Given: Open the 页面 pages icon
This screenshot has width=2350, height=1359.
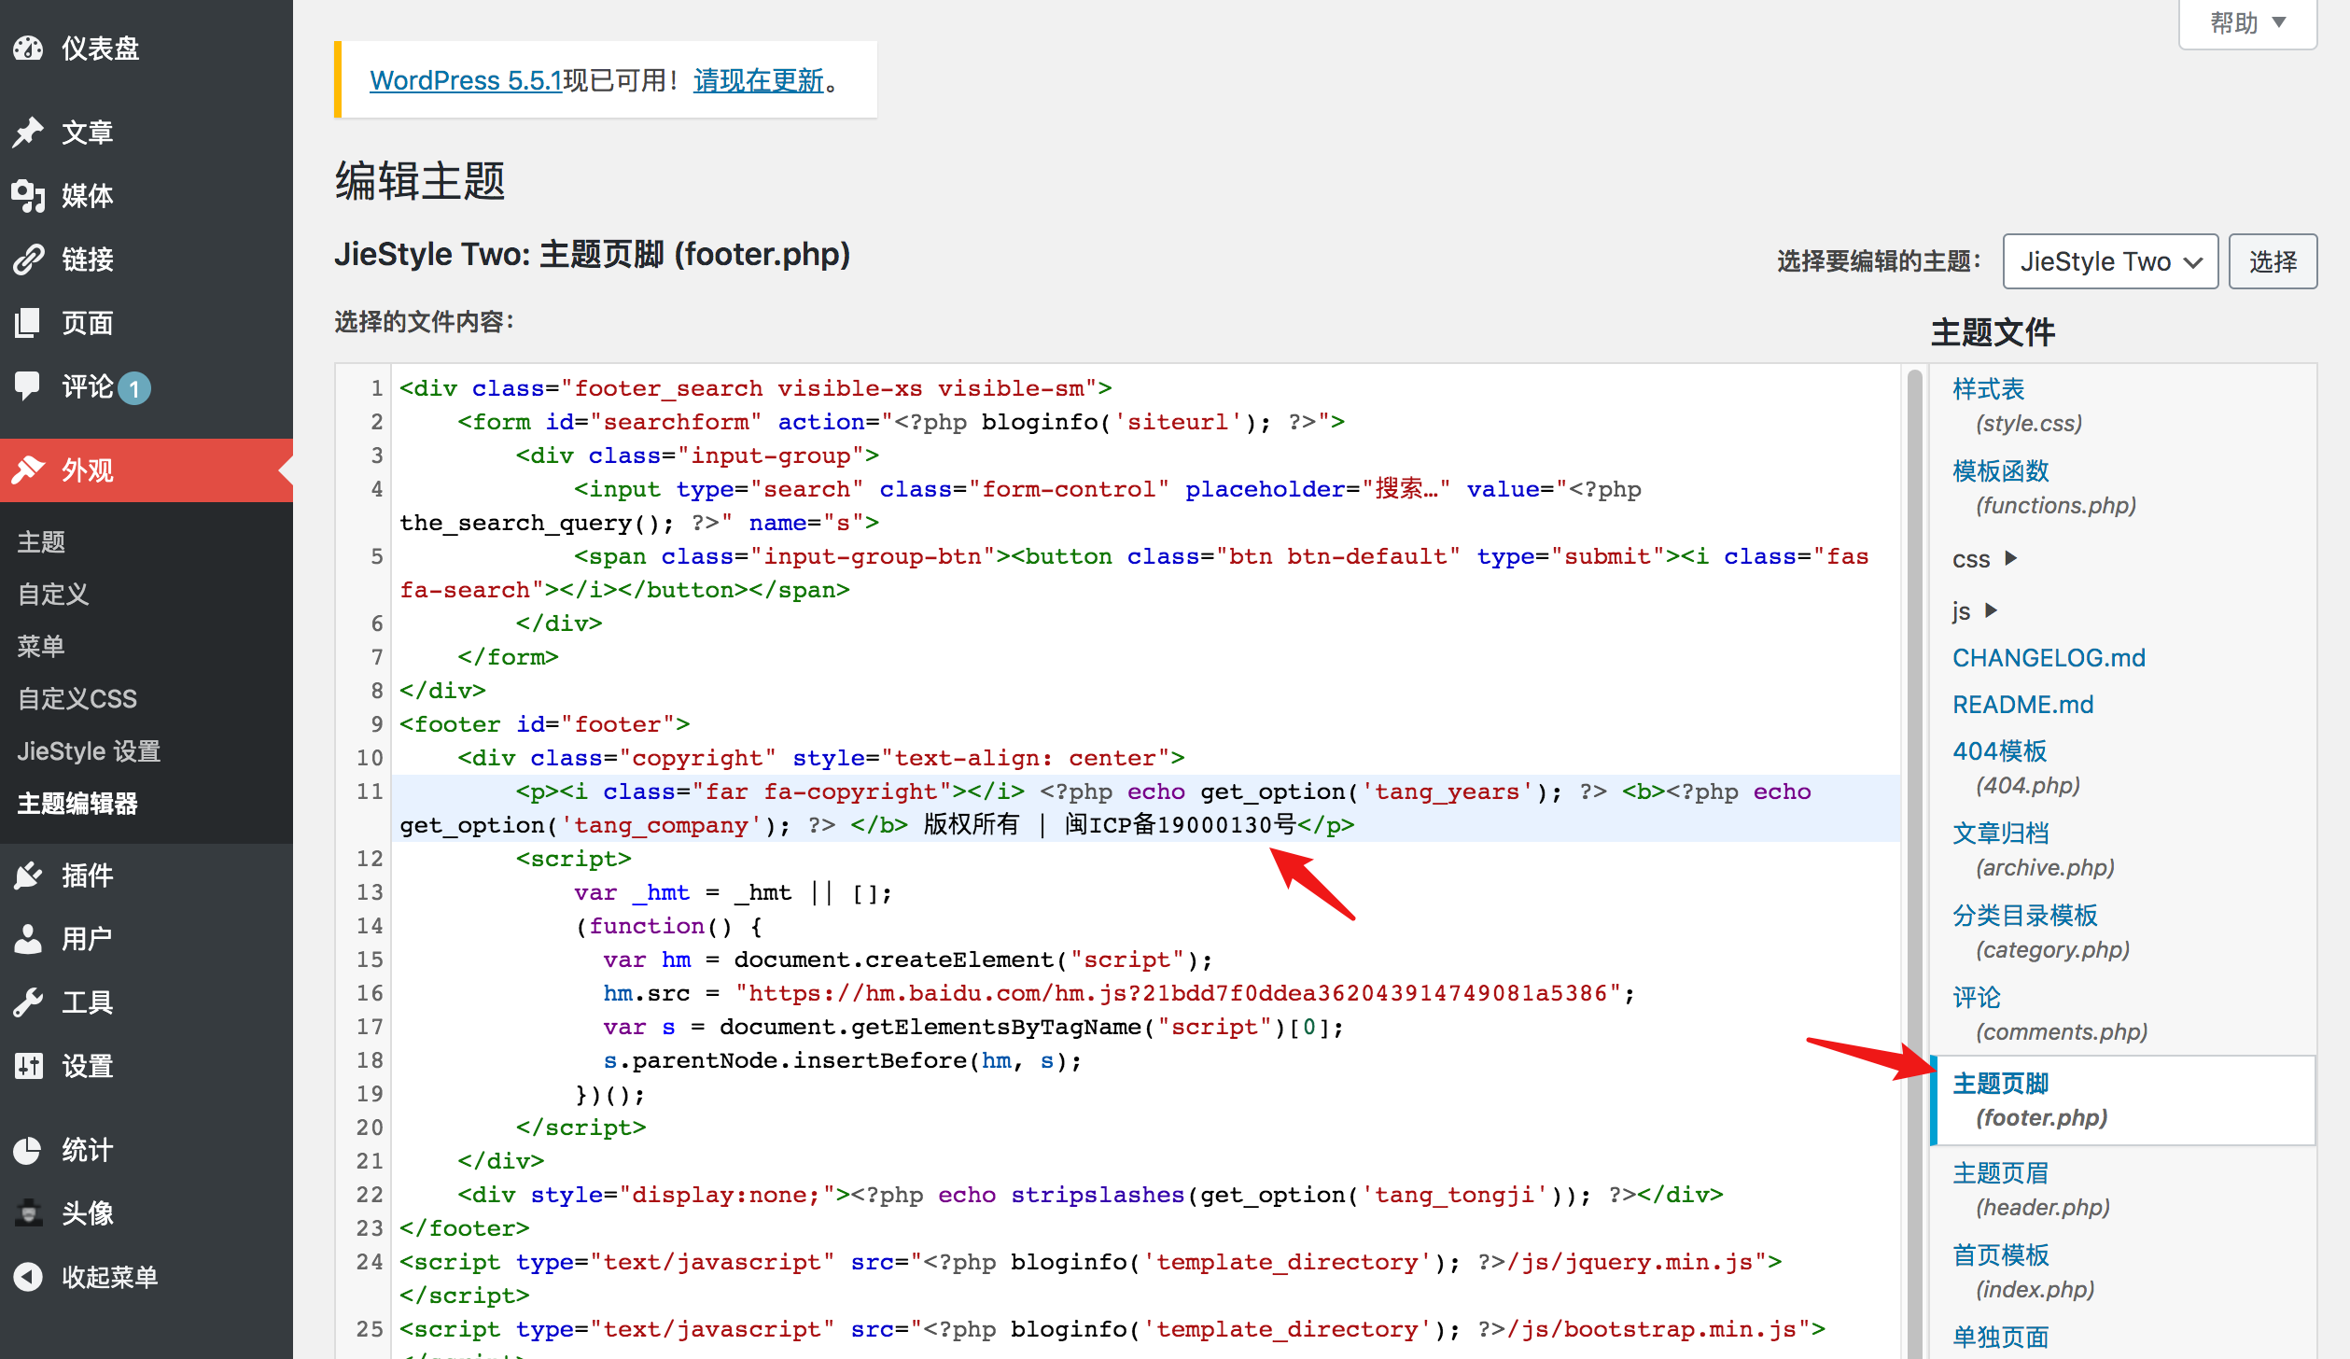Looking at the screenshot, I should tap(29, 323).
